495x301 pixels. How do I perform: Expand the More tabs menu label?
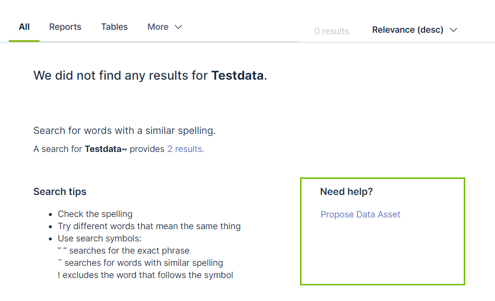click(x=158, y=27)
